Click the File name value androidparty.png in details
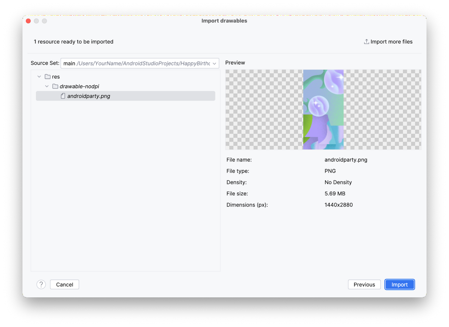Viewport: 449px width, 327px height. pos(346,160)
